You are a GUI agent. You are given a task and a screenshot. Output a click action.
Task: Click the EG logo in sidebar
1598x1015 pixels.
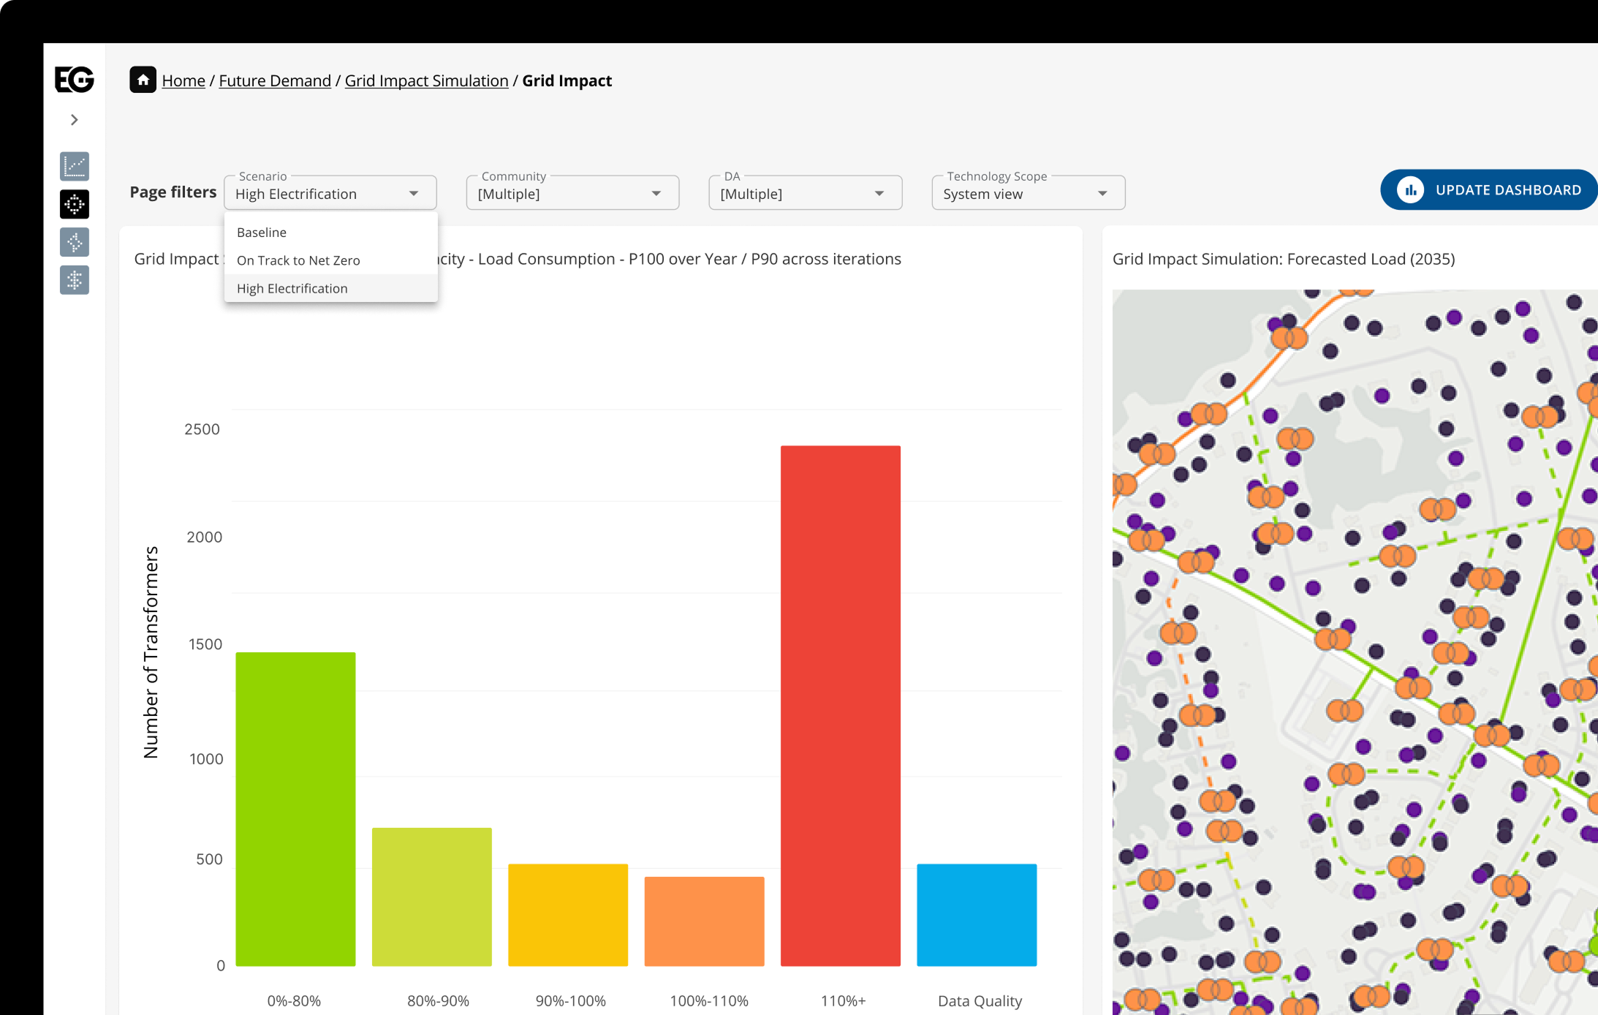pos(75,79)
